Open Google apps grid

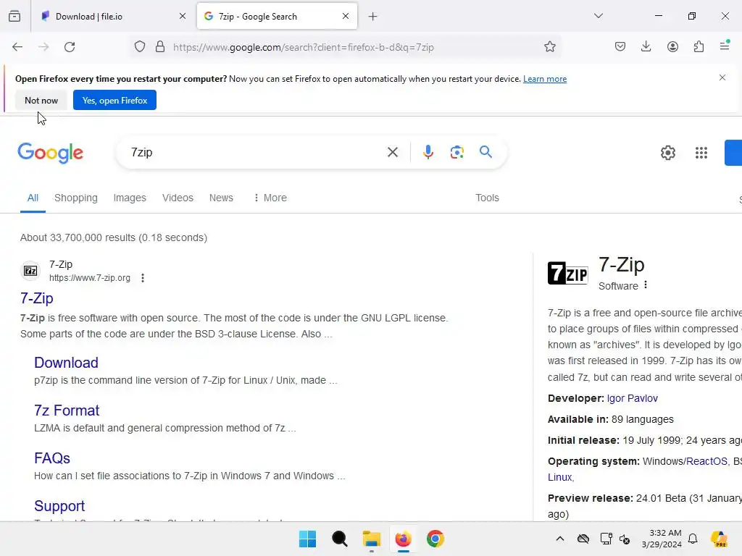[x=701, y=153]
